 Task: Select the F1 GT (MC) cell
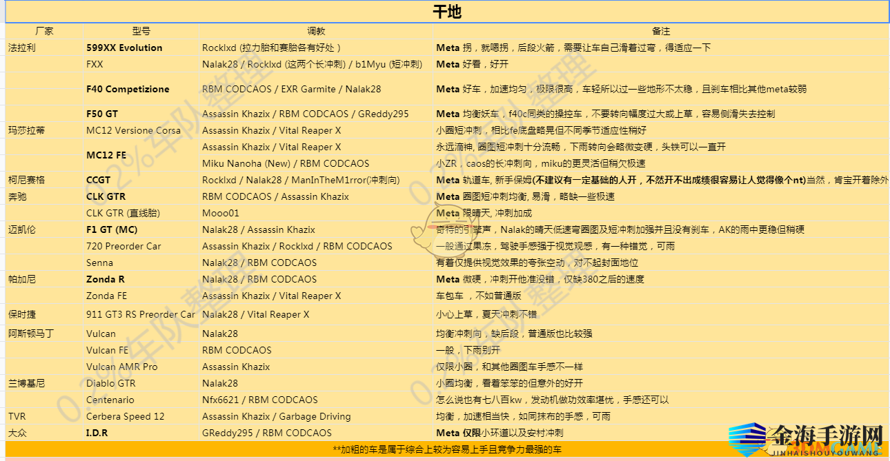click(141, 229)
